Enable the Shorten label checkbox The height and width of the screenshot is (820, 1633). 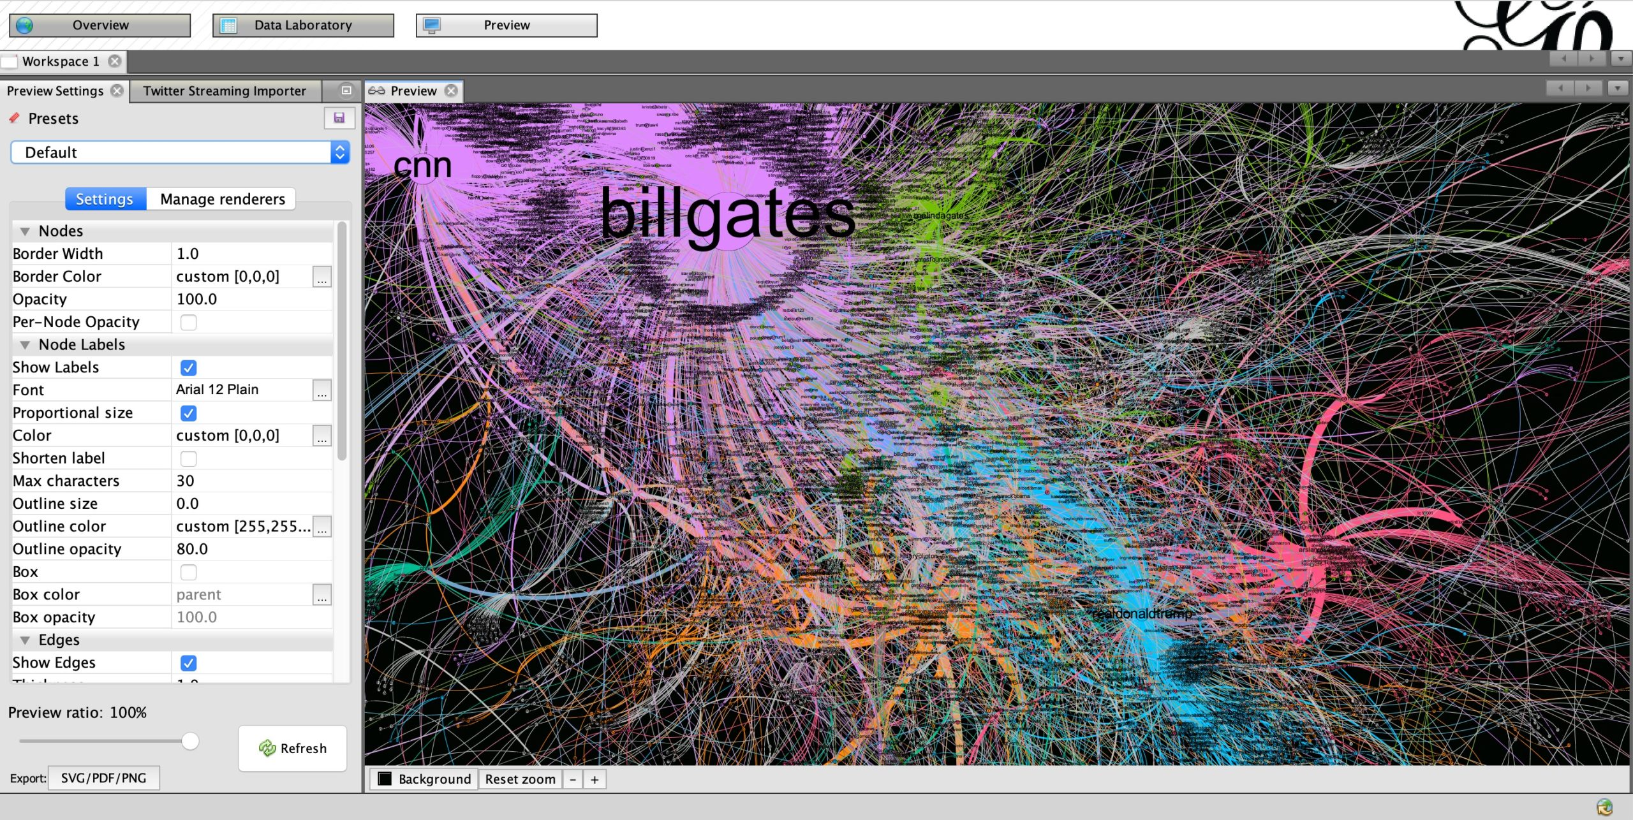[188, 458]
